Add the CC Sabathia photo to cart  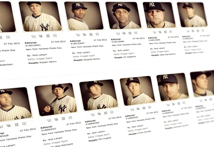(118, 33)
